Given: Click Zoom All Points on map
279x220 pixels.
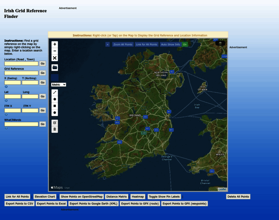Looking at the screenshot, I should coord(123,44).
